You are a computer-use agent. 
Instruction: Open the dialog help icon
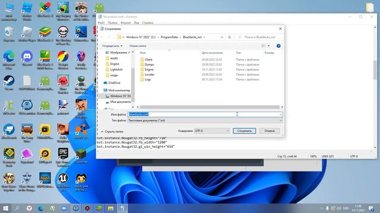click(278, 46)
